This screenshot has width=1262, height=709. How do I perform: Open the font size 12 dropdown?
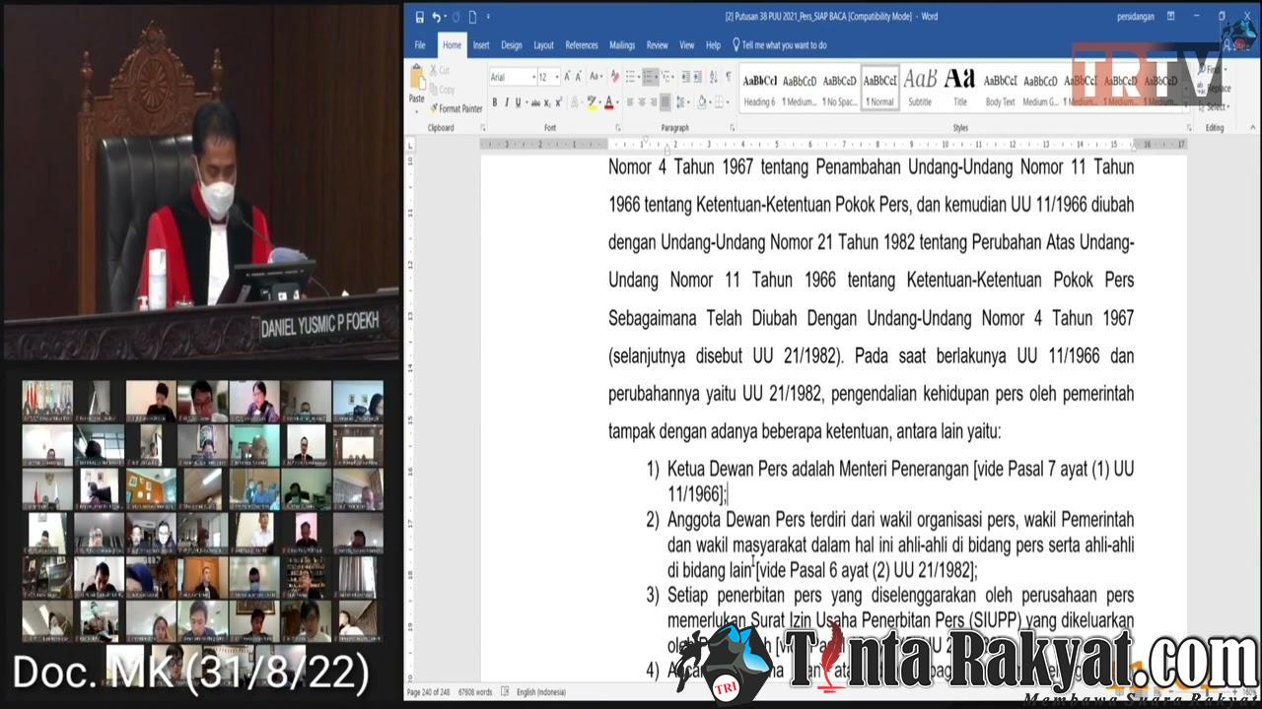557,77
